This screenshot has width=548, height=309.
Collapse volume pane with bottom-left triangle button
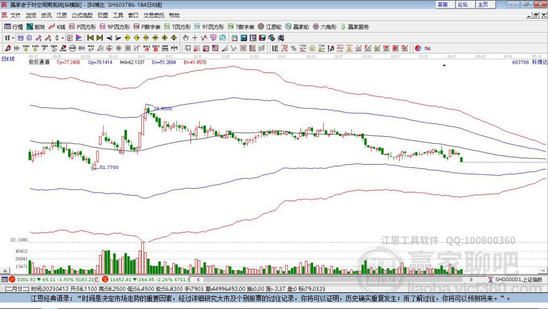(x=5, y=271)
